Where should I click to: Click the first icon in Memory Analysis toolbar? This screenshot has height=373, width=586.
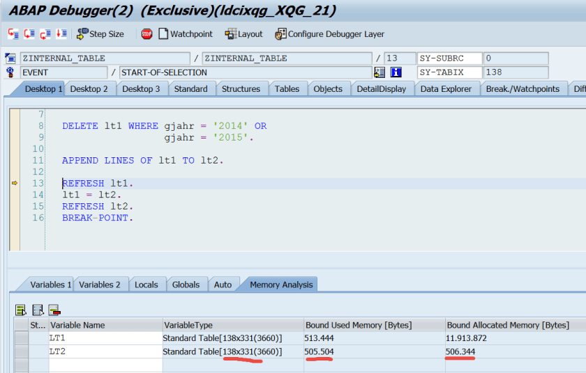click(x=21, y=310)
